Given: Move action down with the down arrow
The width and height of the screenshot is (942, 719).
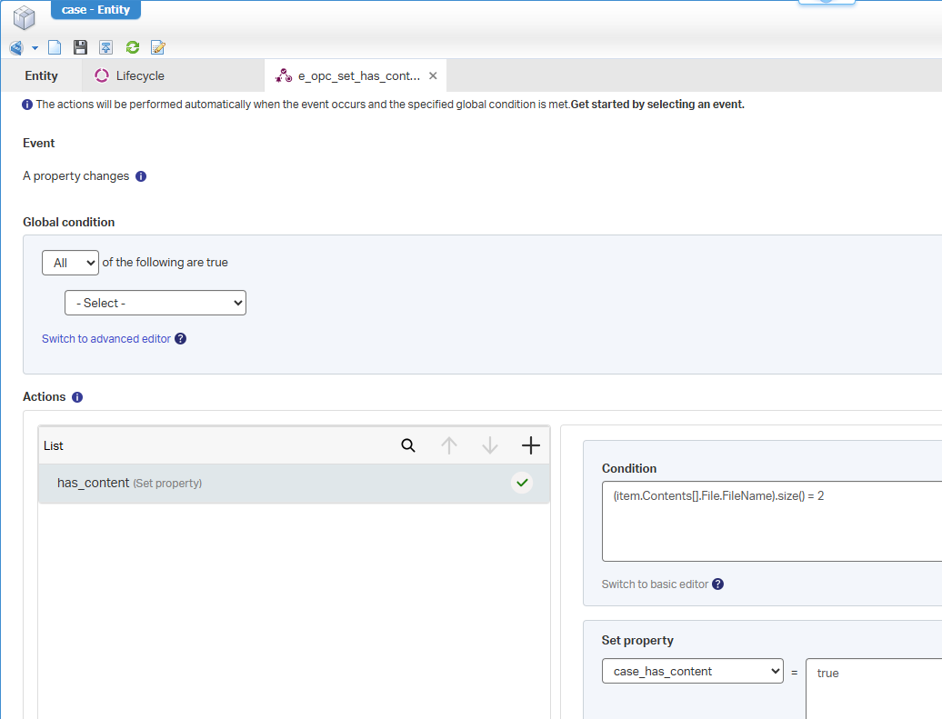Looking at the screenshot, I should tap(490, 445).
